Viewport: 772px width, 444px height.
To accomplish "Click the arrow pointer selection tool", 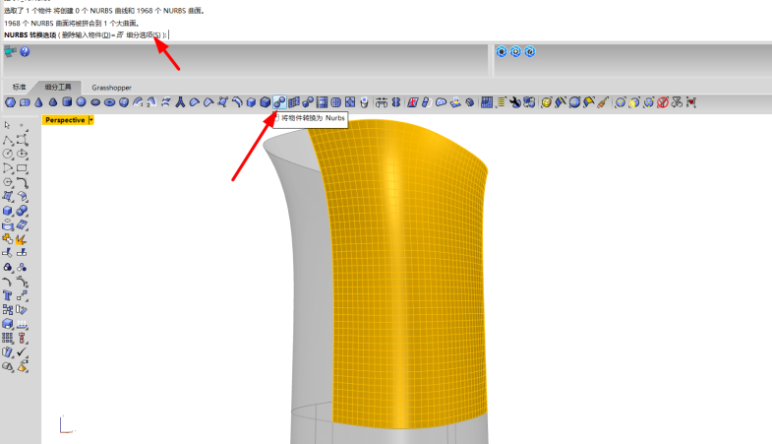I will coord(8,126).
